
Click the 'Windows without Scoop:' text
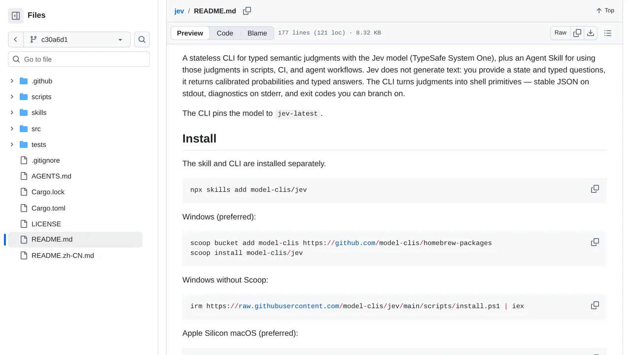point(225,280)
